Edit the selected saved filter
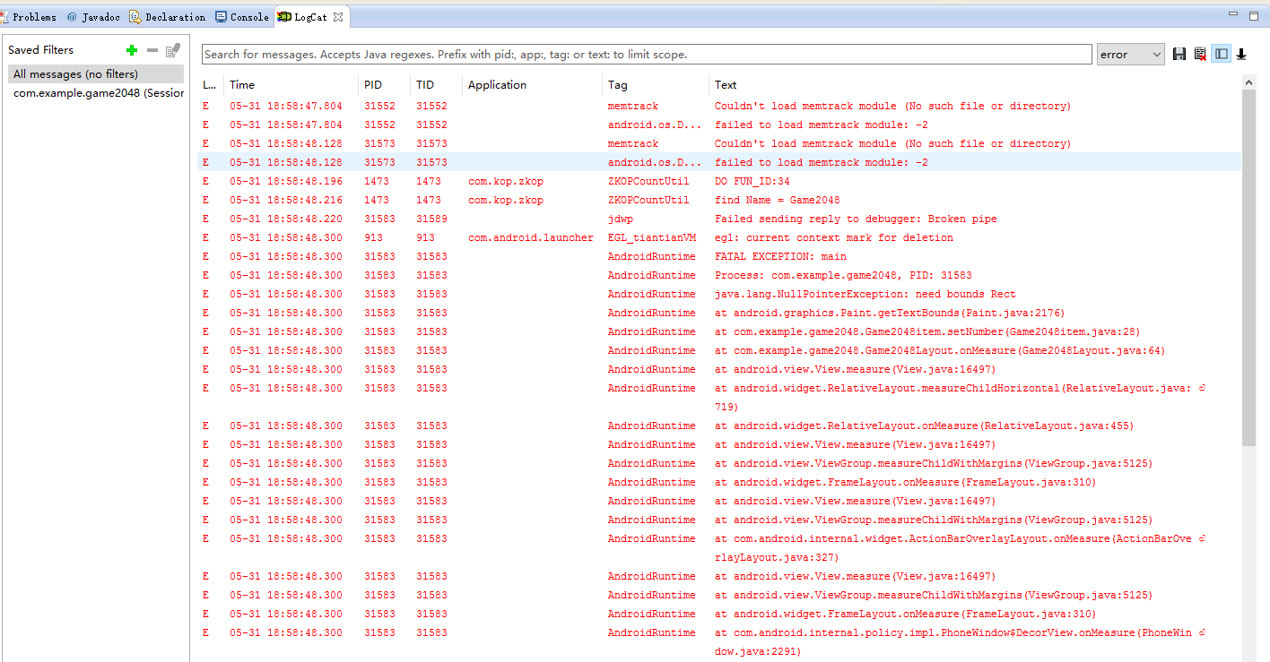 (173, 50)
